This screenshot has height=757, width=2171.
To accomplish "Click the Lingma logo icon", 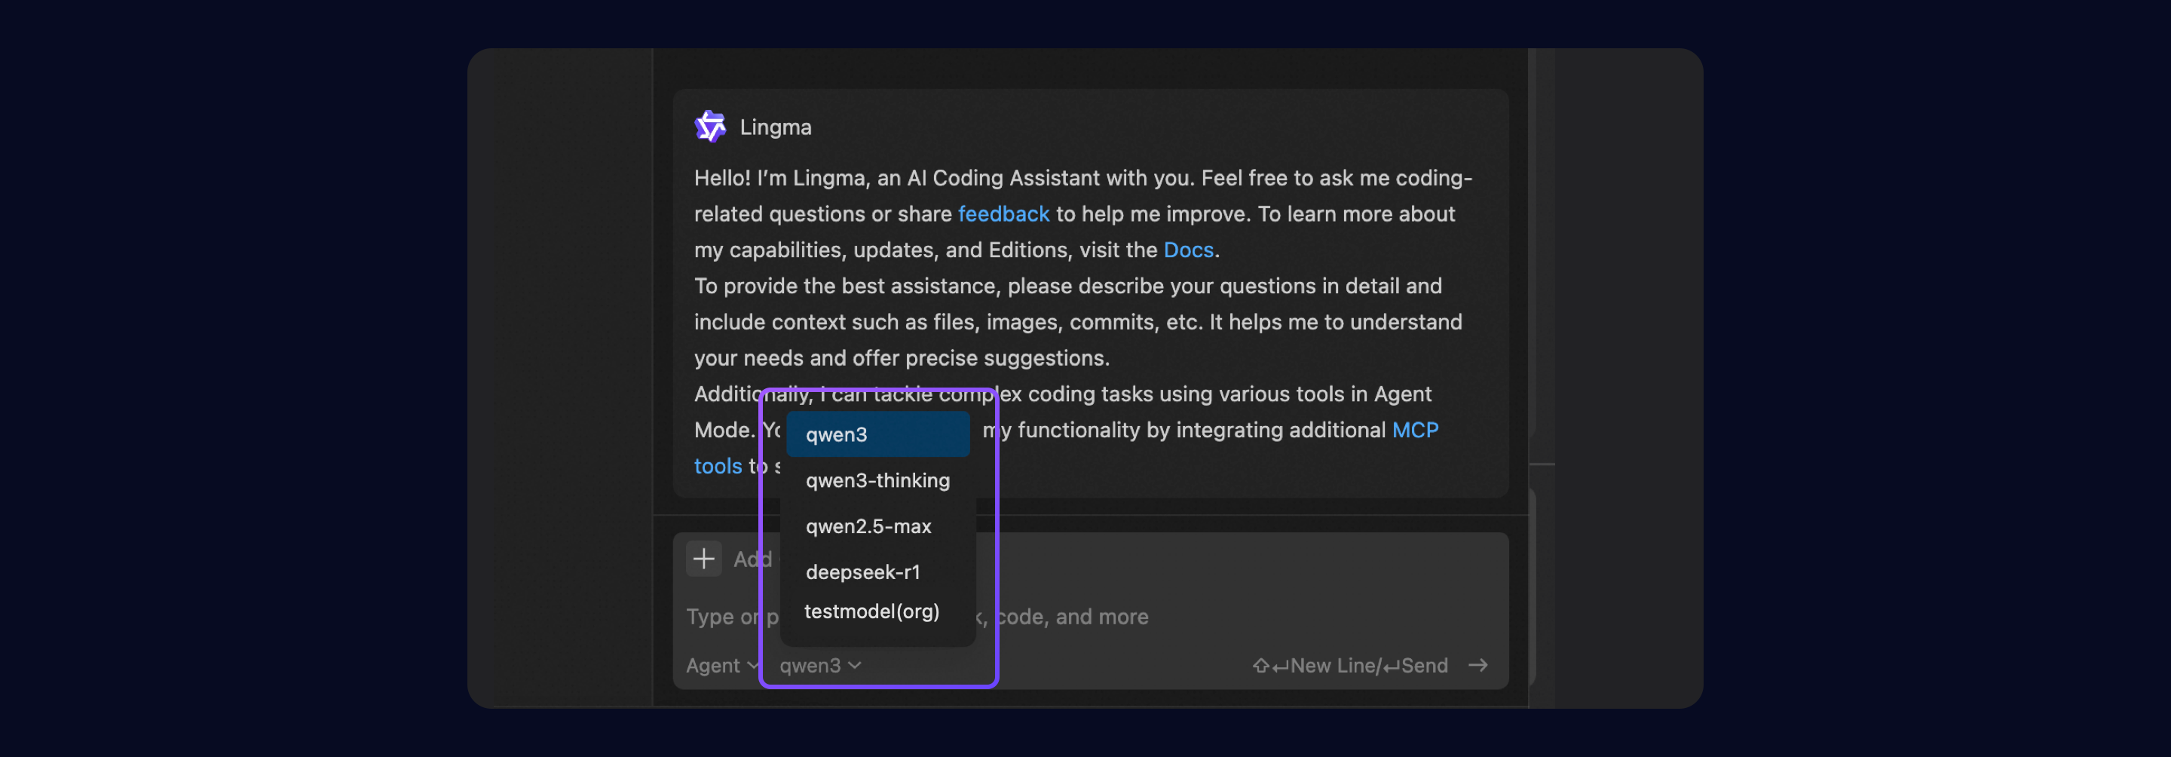I will pyautogui.click(x=709, y=127).
